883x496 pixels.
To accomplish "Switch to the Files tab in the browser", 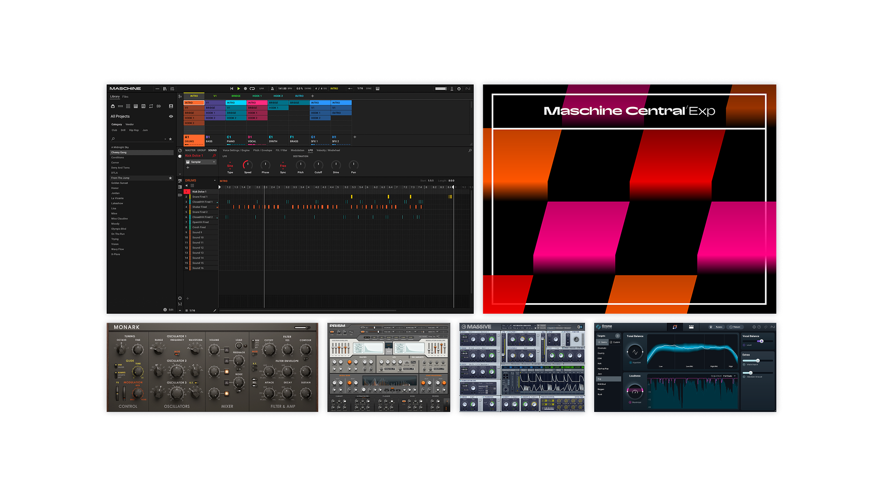I will click(x=126, y=96).
